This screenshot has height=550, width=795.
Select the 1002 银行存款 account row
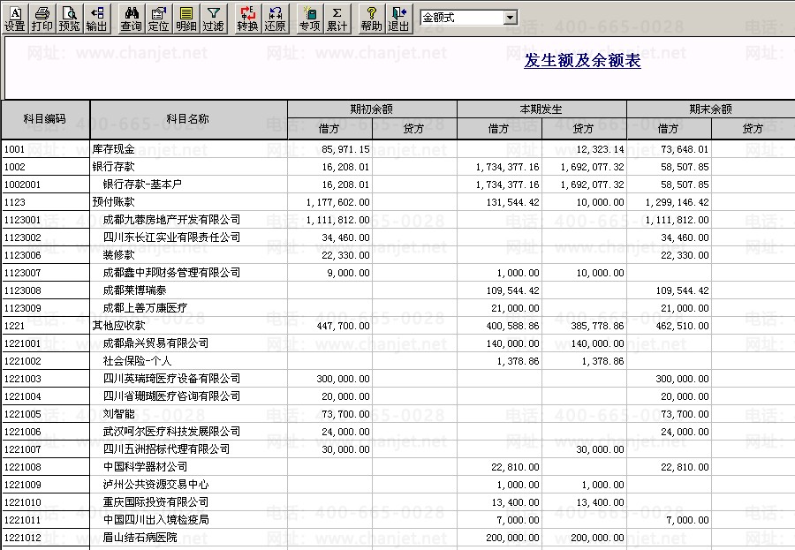coord(114,167)
